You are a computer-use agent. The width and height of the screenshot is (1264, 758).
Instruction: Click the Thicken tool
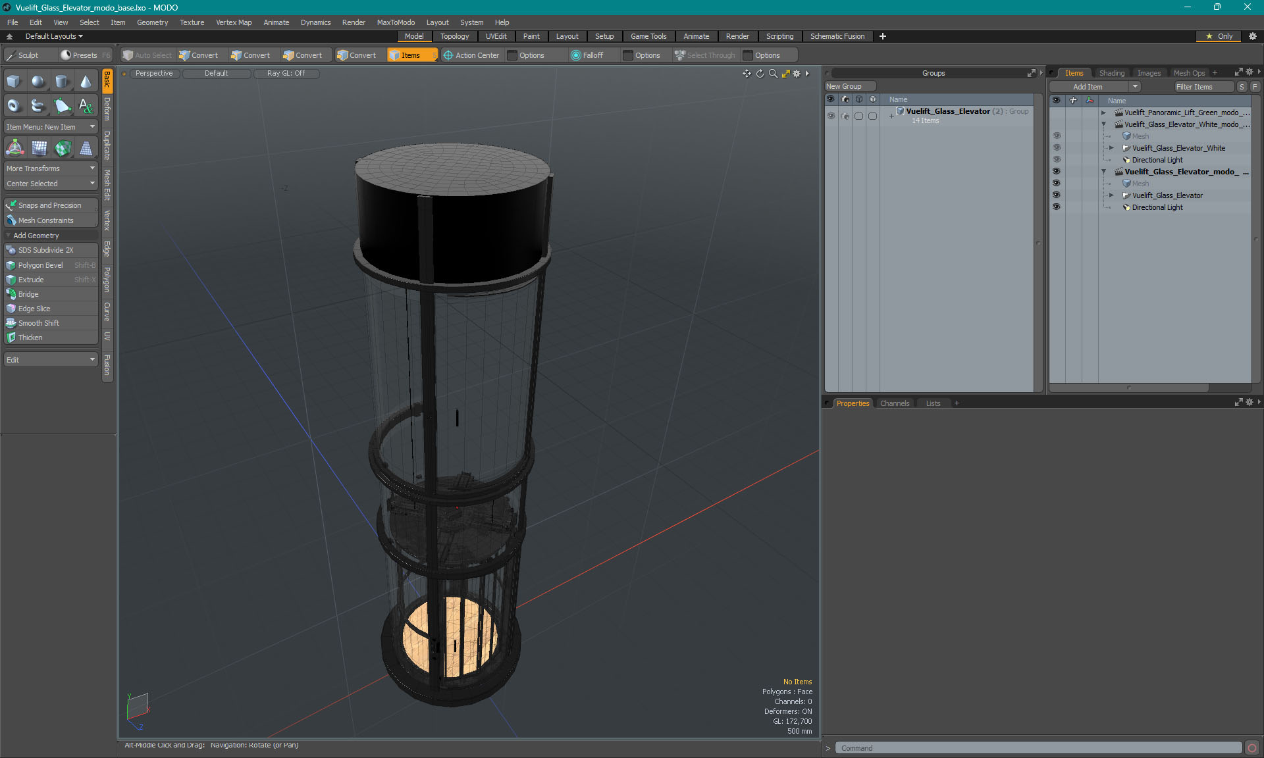[51, 338]
